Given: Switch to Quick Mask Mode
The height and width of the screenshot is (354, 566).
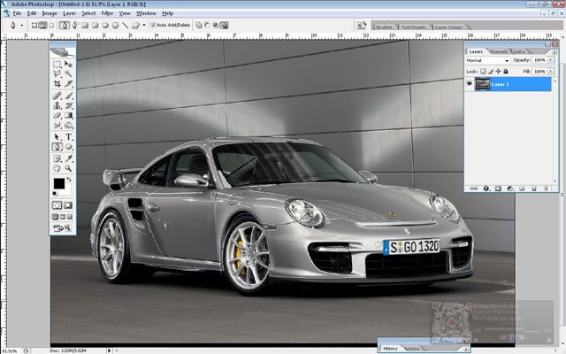Looking at the screenshot, I should click(68, 205).
